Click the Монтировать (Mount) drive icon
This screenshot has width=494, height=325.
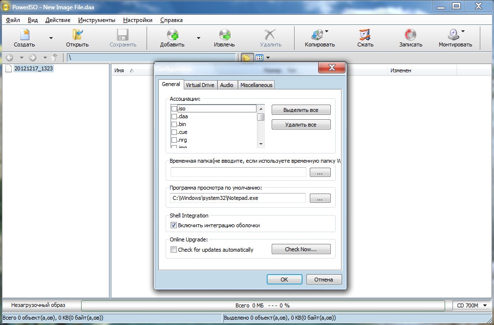click(453, 34)
